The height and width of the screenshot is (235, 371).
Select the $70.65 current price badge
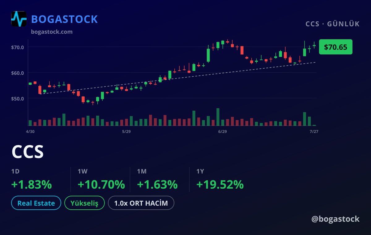(335, 47)
